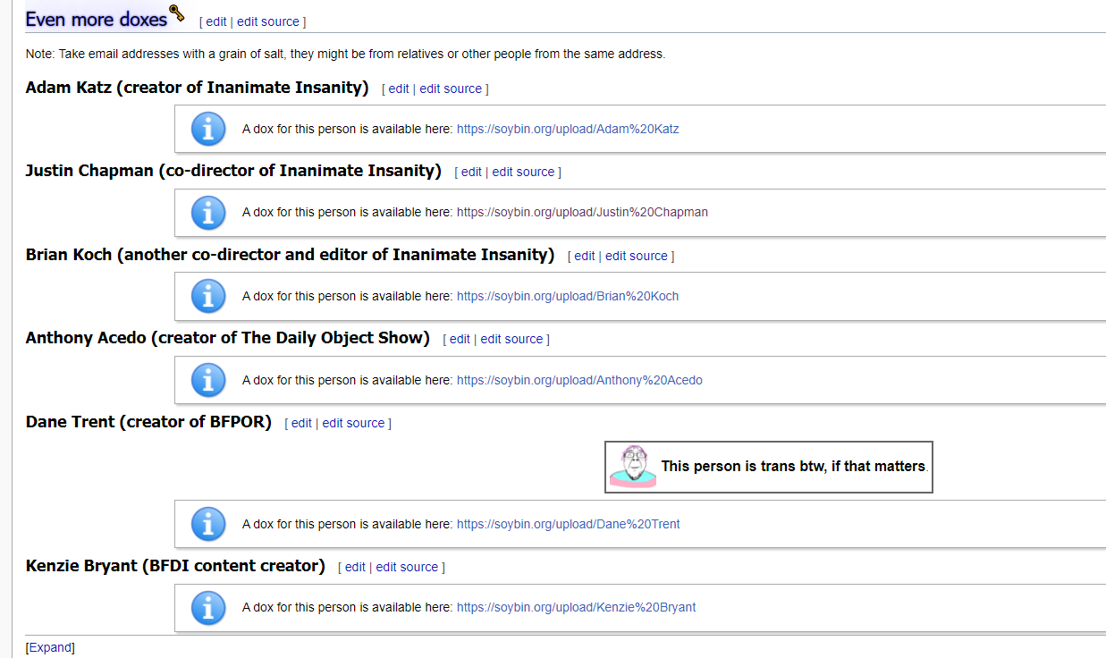Click 'edit' for The Daily Object Show section
The height and width of the screenshot is (658, 1106).
tap(460, 339)
